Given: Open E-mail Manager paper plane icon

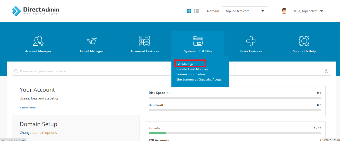Looking at the screenshot, I should click(91, 41).
